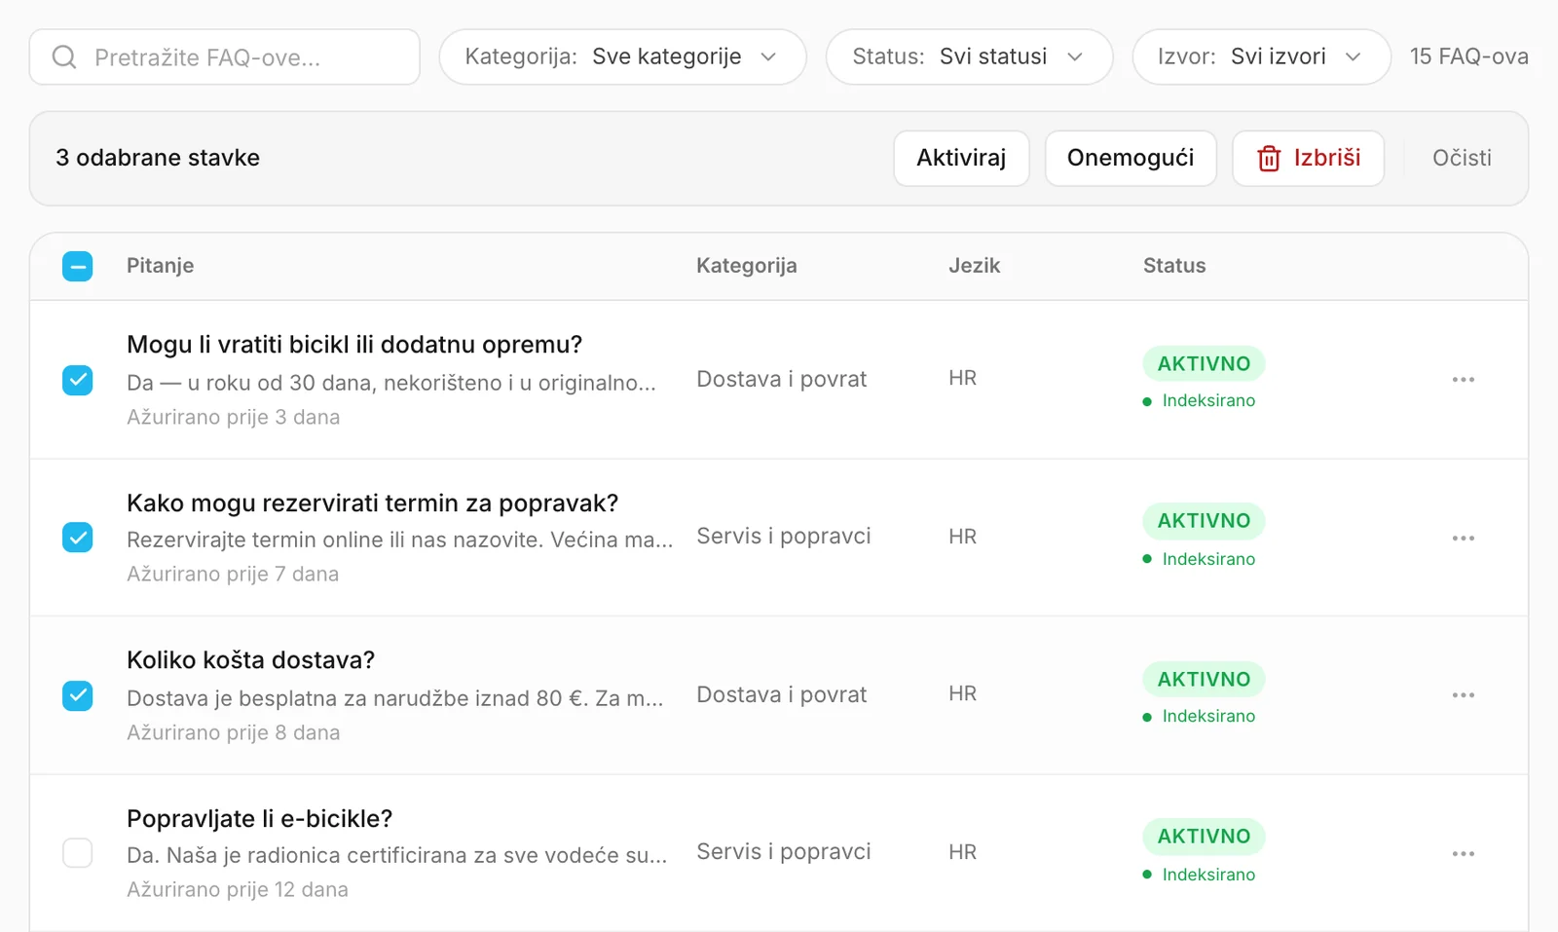Click the Pitanje column header
The image size is (1558, 932).
160,266
